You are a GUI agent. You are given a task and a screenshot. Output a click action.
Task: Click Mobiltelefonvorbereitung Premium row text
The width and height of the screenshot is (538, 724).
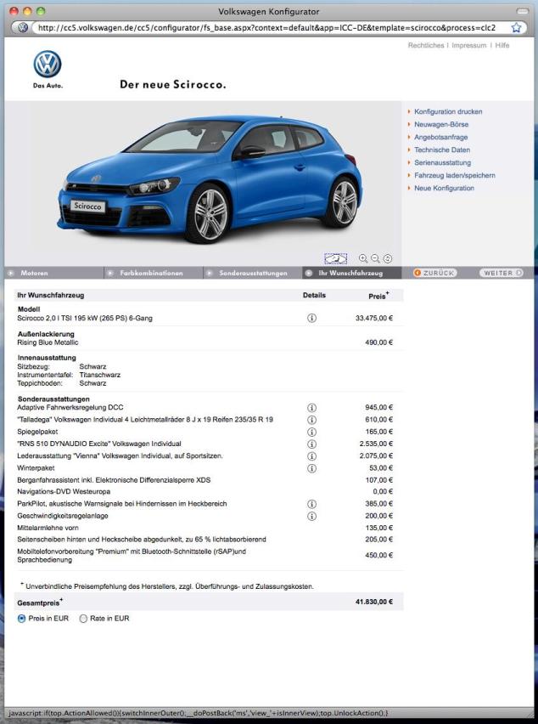click(x=132, y=556)
